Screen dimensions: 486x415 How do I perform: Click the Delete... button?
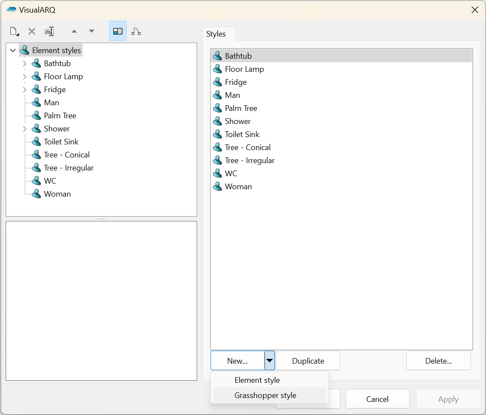click(439, 361)
